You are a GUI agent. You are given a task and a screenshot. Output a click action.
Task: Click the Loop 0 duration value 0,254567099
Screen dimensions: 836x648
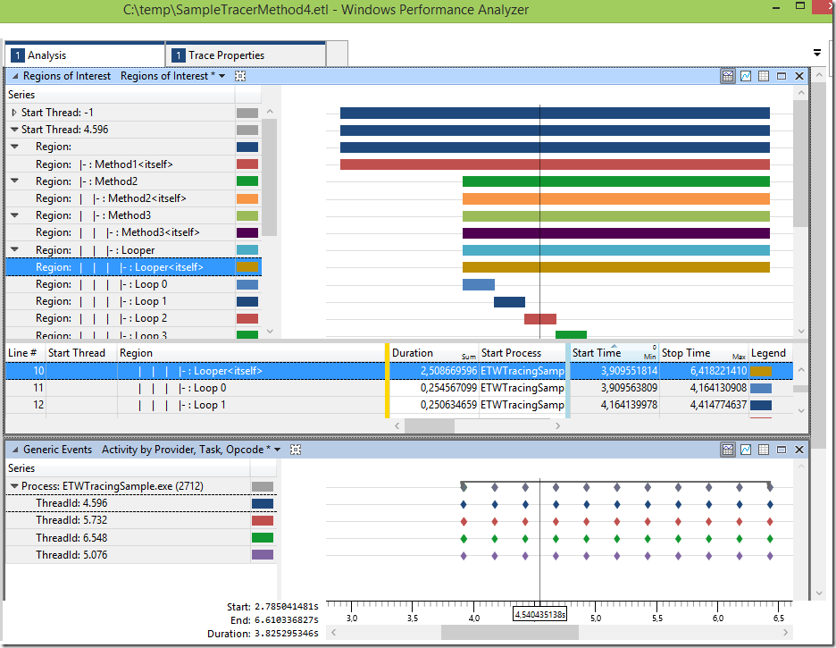[x=448, y=388]
